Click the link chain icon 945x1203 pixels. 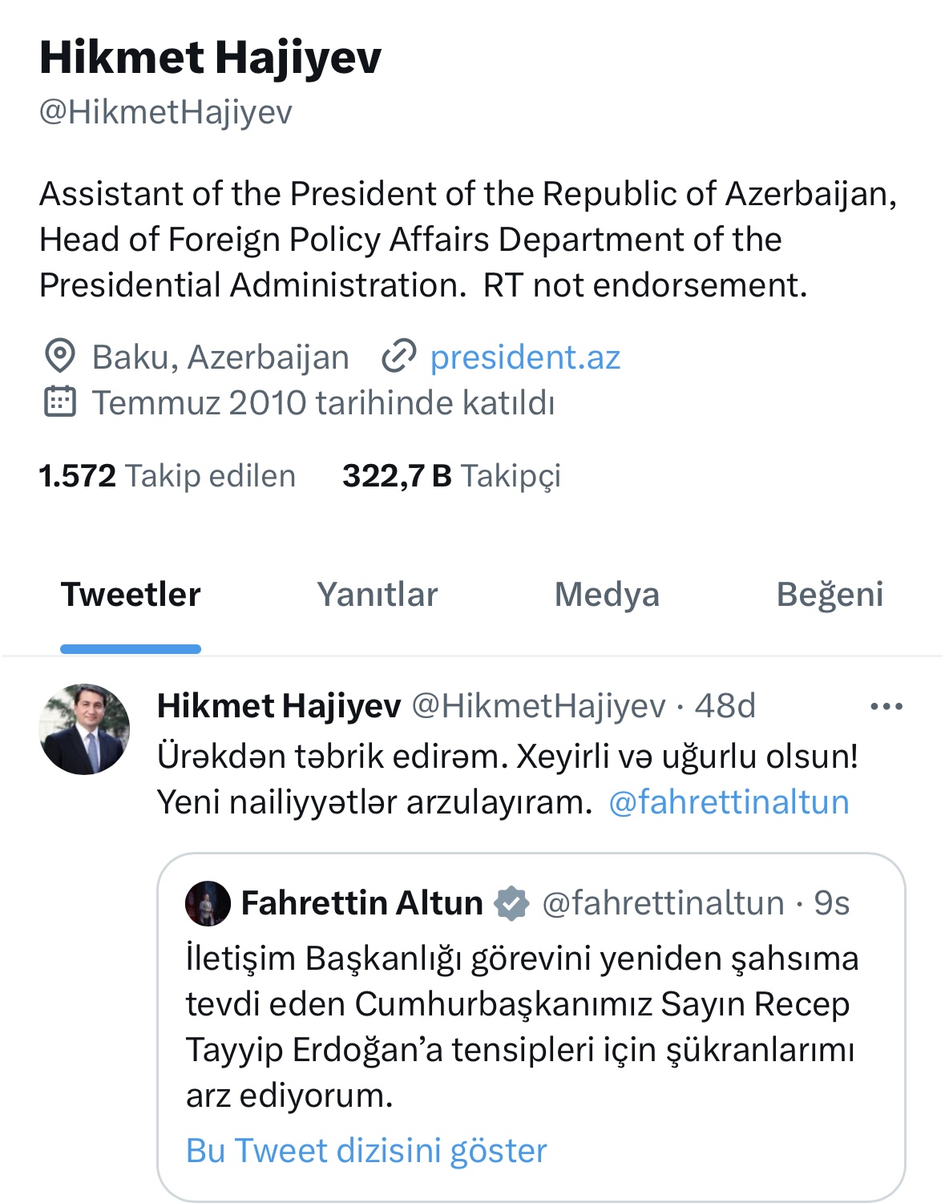(x=398, y=357)
